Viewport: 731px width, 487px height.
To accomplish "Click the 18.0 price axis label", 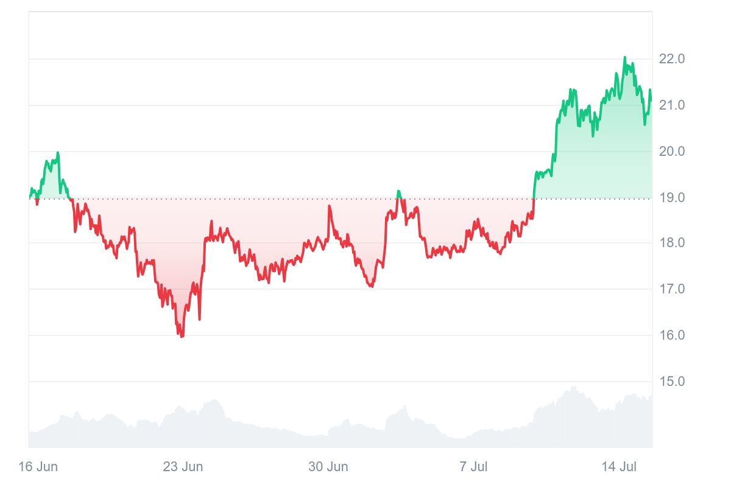I will coord(671,243).
